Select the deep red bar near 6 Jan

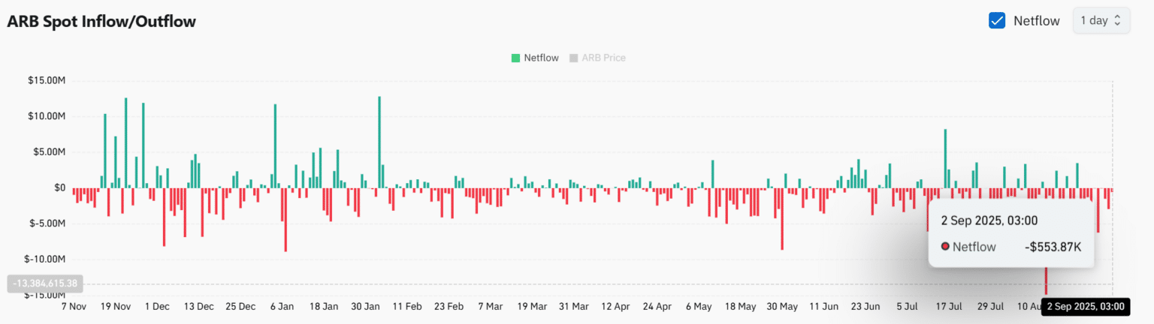[x=285, y=219]
